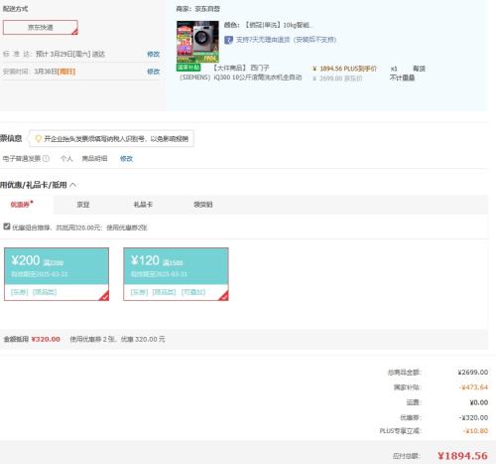This screenshot has height=464, width=496.
Task: Click the blue 7-day return policy icon
Action: click(228, 40)
